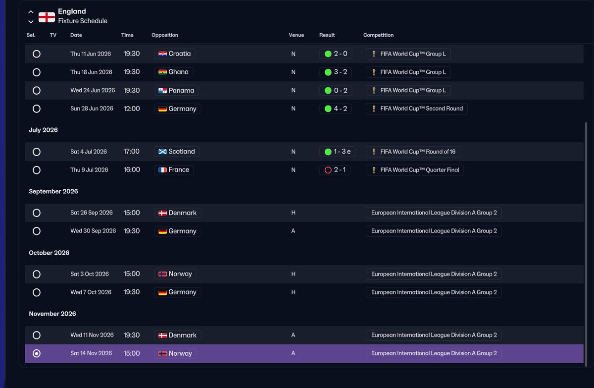Click the Result column header
This screenshot has width=594, height=388.
click(x=327, y=35)
